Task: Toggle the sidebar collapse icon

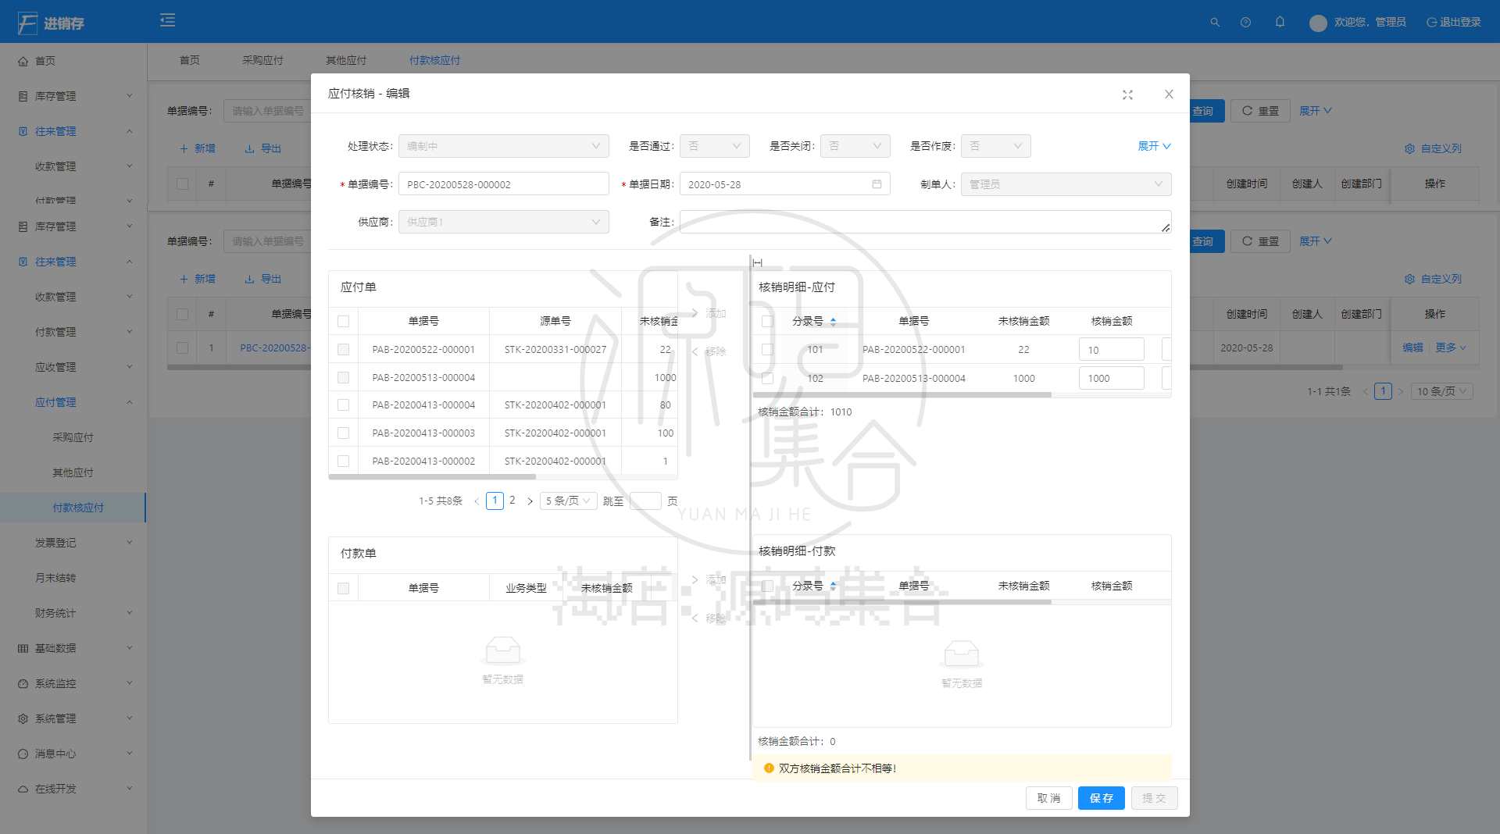Action: click(167, 20)
